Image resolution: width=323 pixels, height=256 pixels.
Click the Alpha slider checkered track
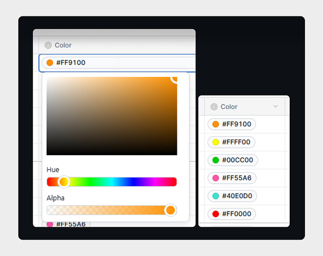112,210
